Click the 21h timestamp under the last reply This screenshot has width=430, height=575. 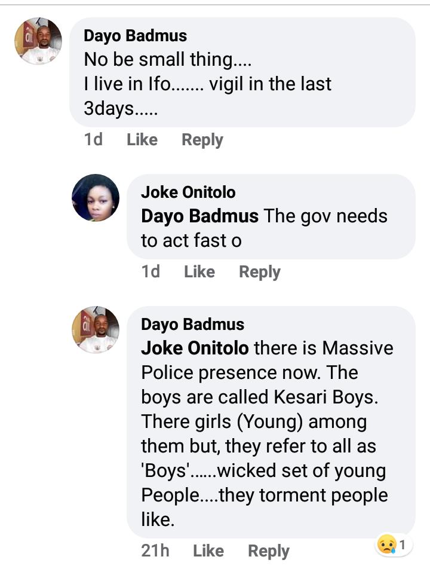[155, 551]
